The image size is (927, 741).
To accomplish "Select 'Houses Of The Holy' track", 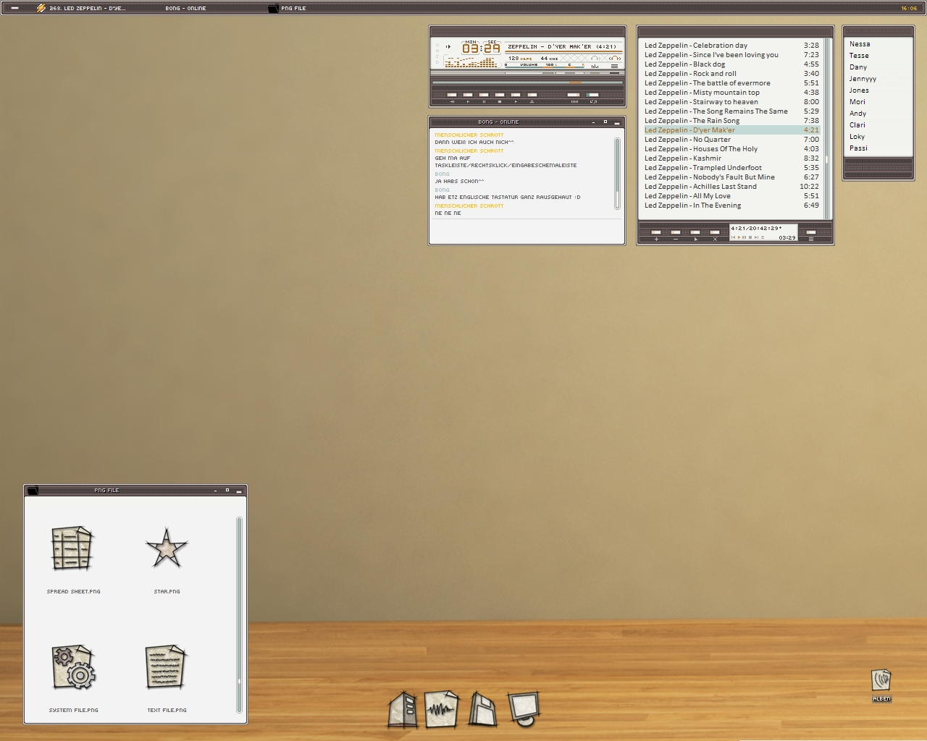I will 731,149.
